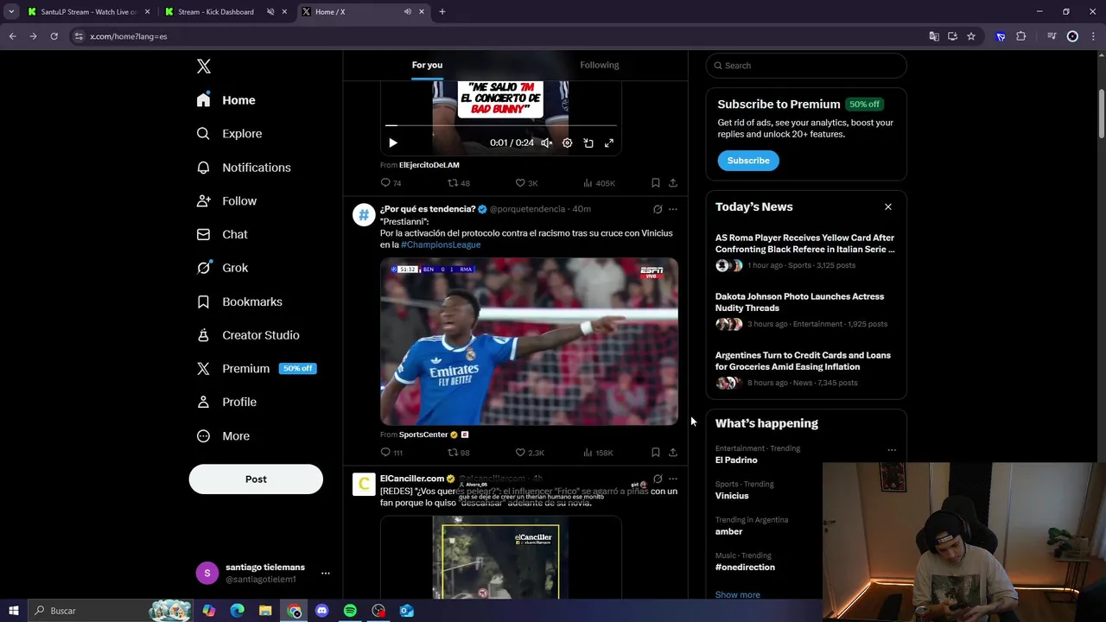Open the Windows Start menu

[13, 611]
